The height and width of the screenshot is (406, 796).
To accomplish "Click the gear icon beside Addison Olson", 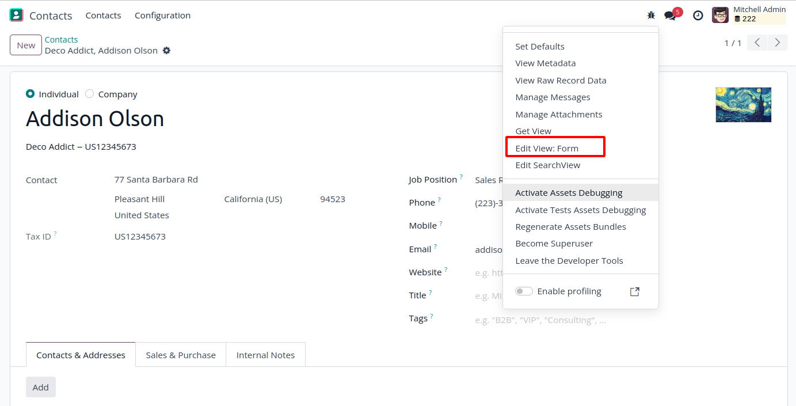I will pyautogui.click(x=166, y=51).
